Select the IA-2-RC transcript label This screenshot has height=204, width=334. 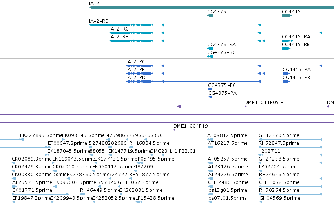[x=119, y=29]
